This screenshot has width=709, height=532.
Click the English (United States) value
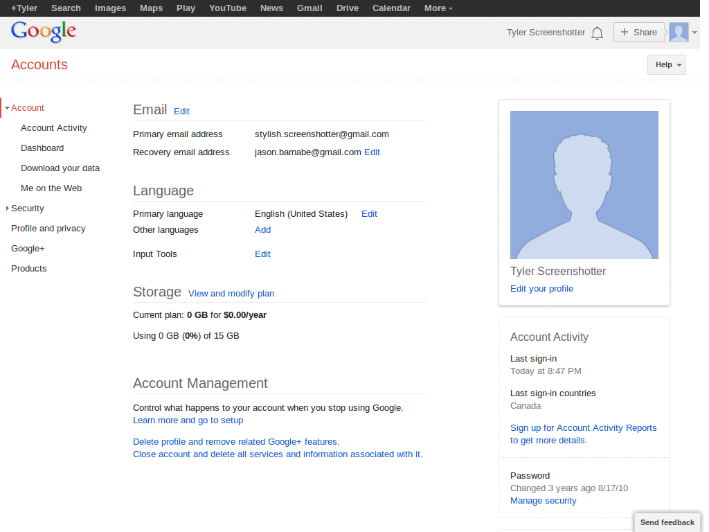[301, 214]
